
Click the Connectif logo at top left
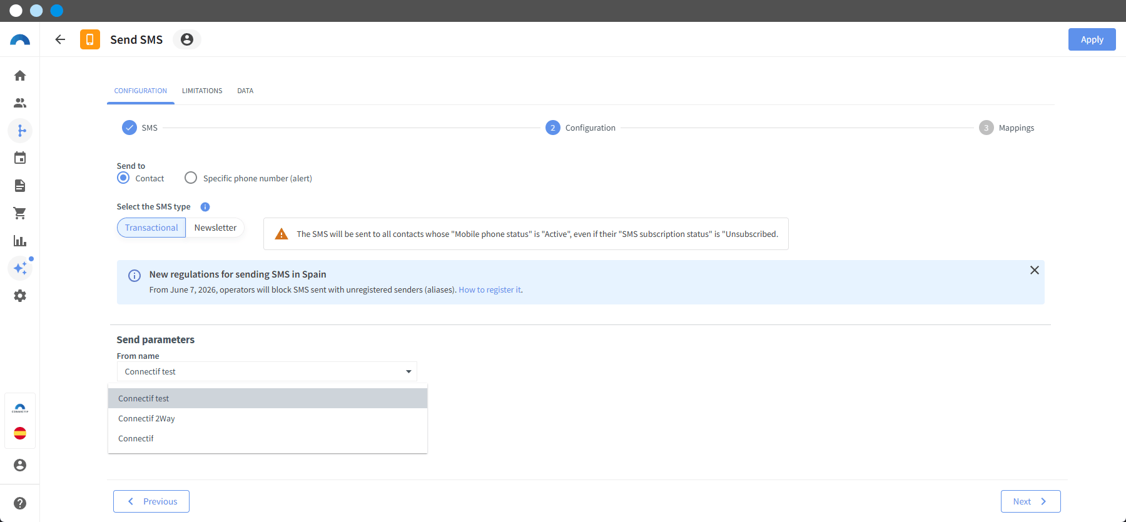[x=20, y=40]
